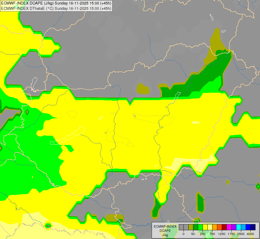Screen dimensions: 260x239
Task: Click the legend value 1250
Action: pyautogui.click(x=222, y=234)
